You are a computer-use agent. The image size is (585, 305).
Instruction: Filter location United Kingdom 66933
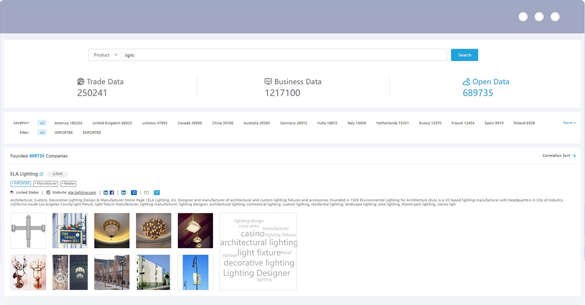[x=112, y=123]
